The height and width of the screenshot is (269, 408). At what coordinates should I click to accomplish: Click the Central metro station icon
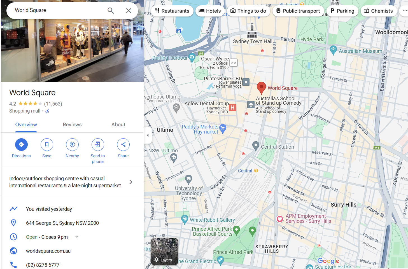tap(256, 170)
